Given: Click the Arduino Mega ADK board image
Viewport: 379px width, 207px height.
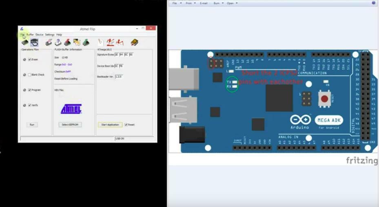Looking at the screenshot, I should coord(273,101).
